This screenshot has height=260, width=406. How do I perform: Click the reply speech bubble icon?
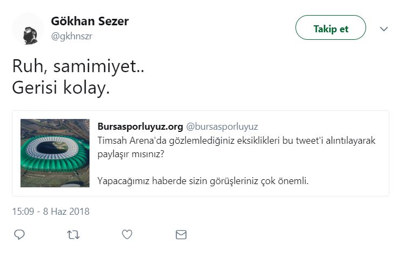pyautogui.click(x=19, y=235)
